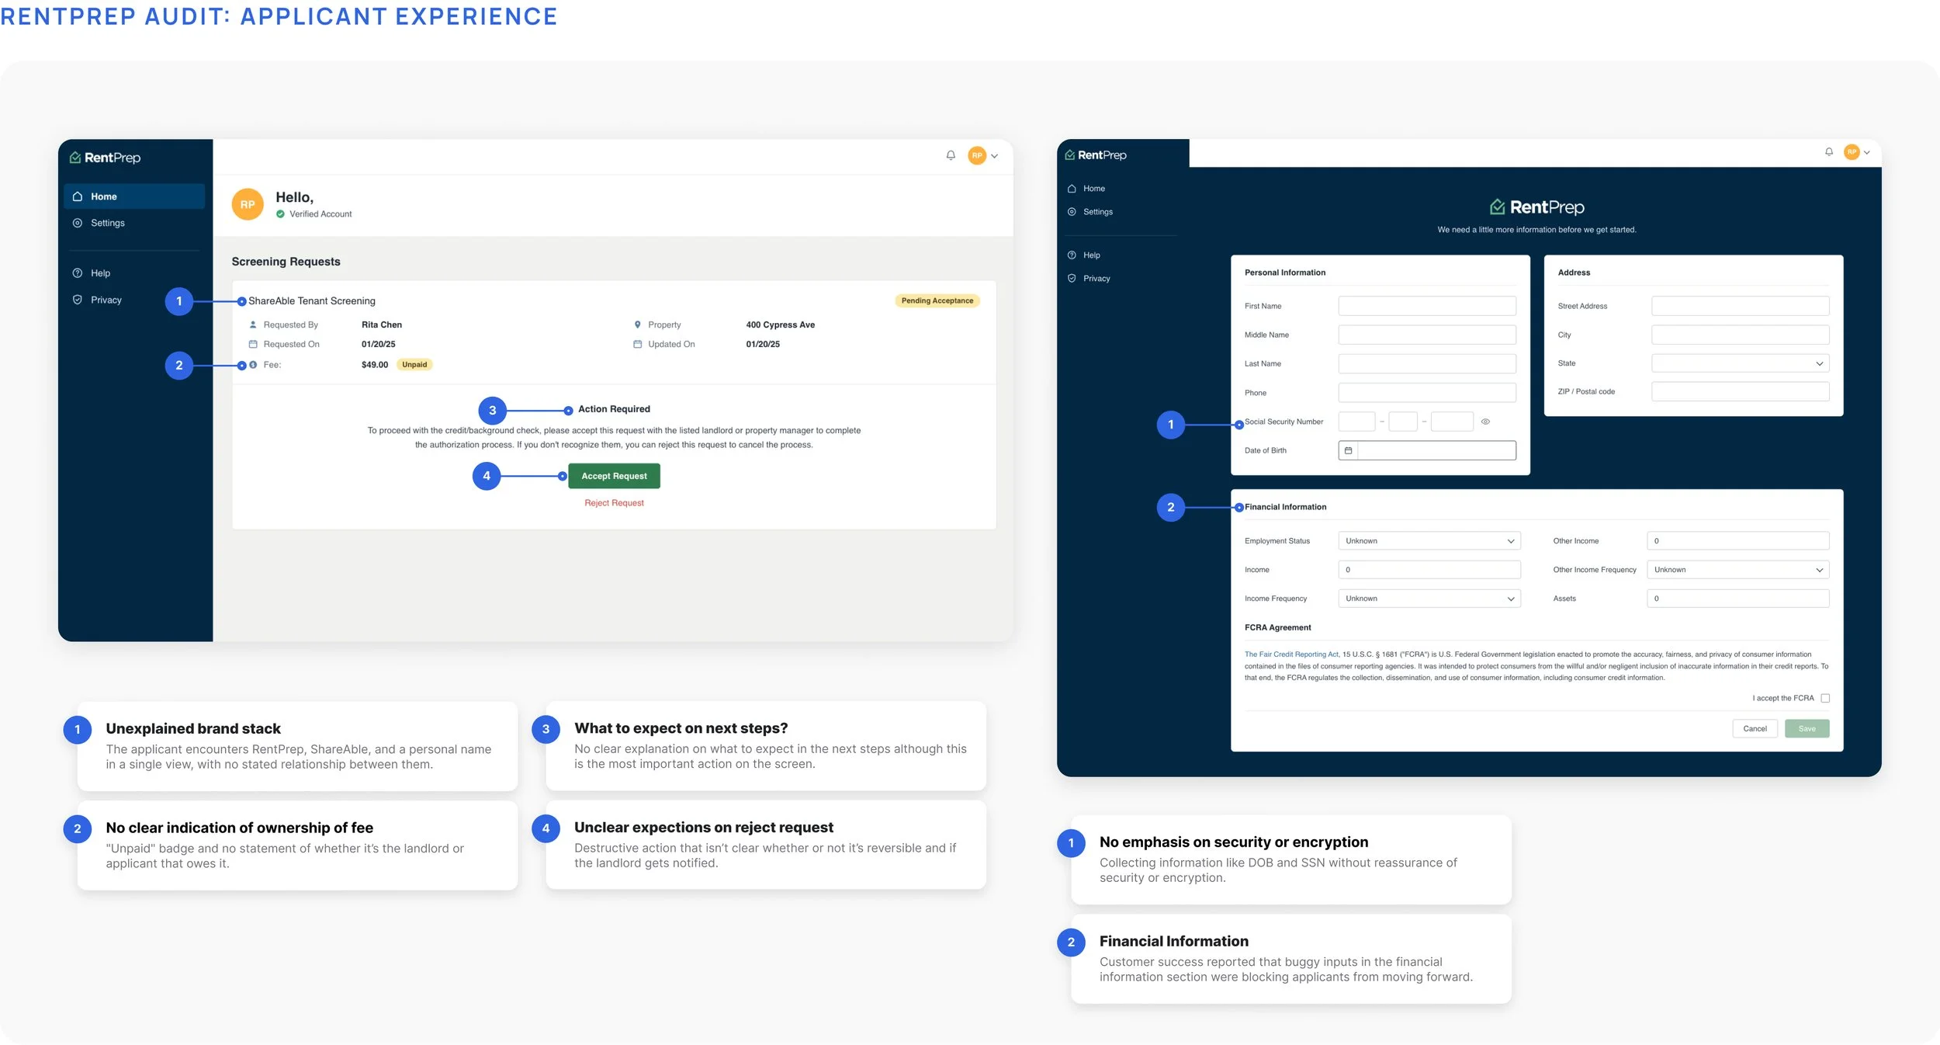Click the centered RentPrep logo above the form
The image size is (1940, 1045).
click(1536, 207)
